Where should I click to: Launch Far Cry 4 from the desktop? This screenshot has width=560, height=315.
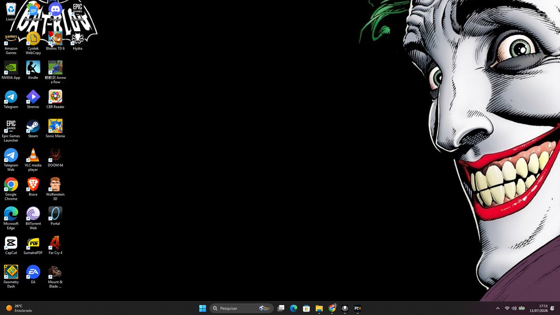[x=55, y=245]
